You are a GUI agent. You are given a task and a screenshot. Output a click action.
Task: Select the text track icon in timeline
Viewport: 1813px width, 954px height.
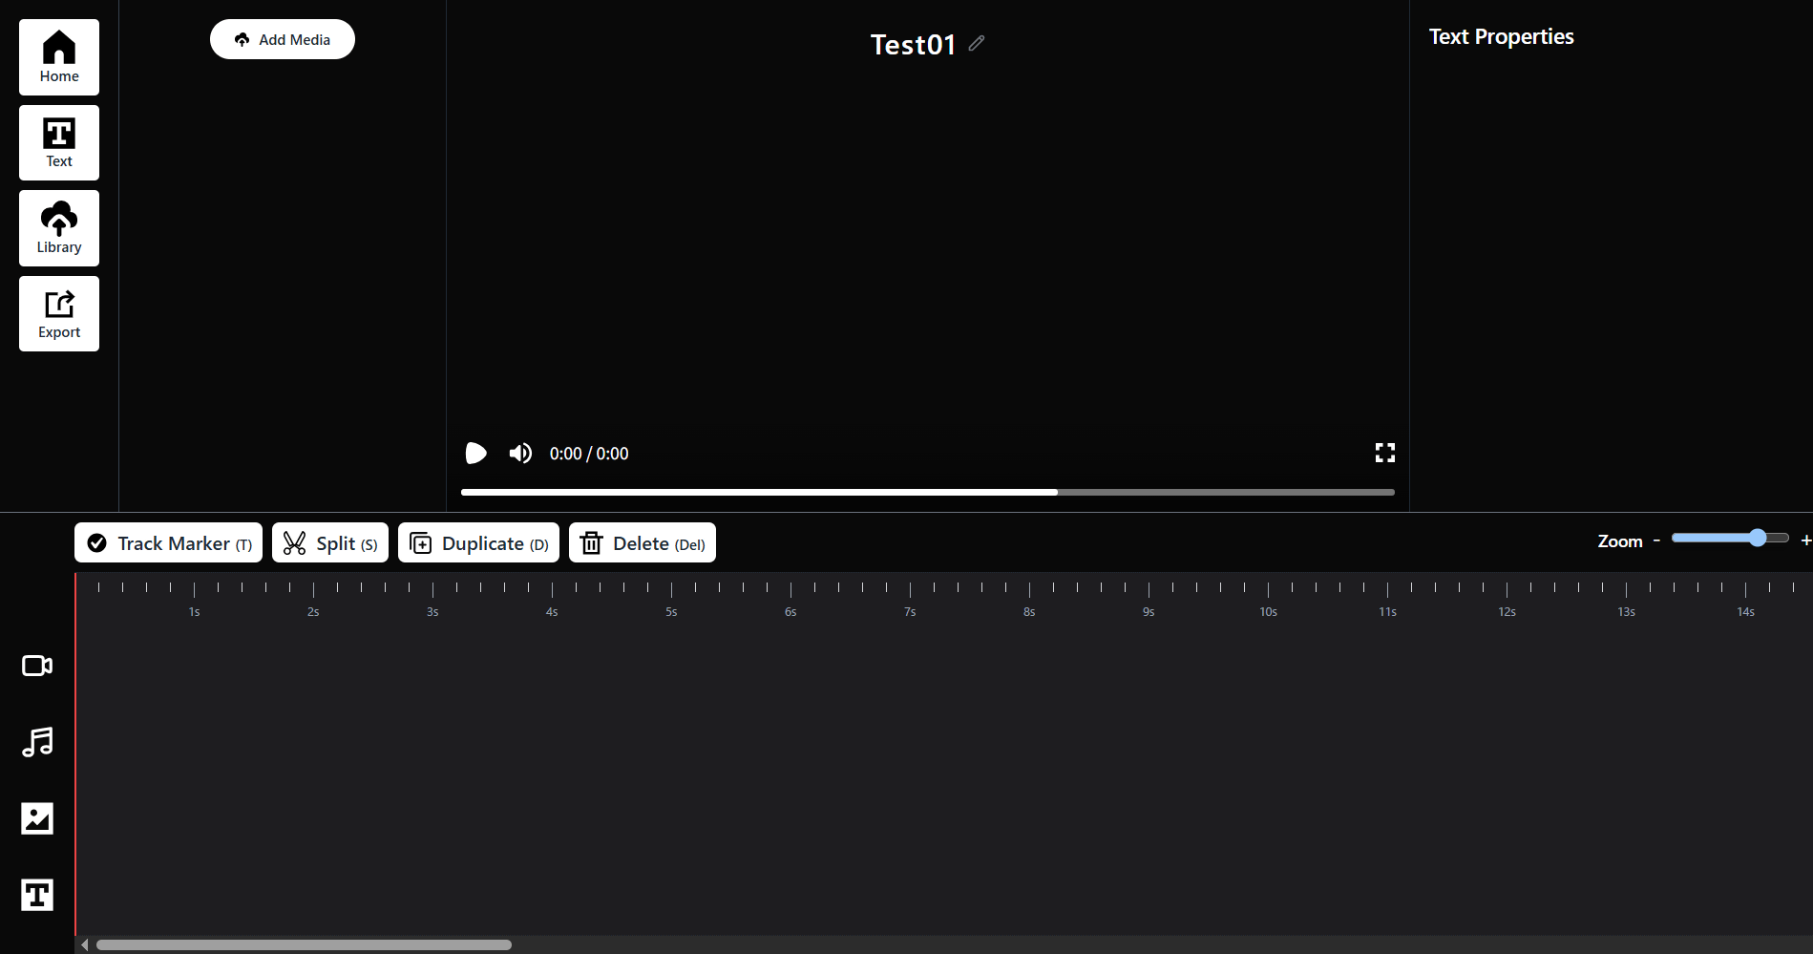[x=37, y=895]
